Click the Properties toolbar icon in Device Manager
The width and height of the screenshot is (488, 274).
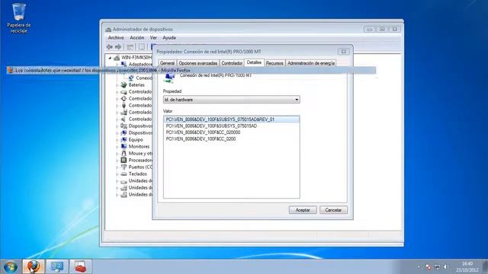tap(142, 47)
